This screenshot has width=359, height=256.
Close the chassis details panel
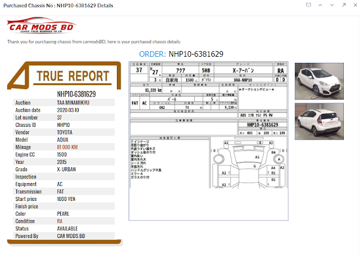(355, 5)
